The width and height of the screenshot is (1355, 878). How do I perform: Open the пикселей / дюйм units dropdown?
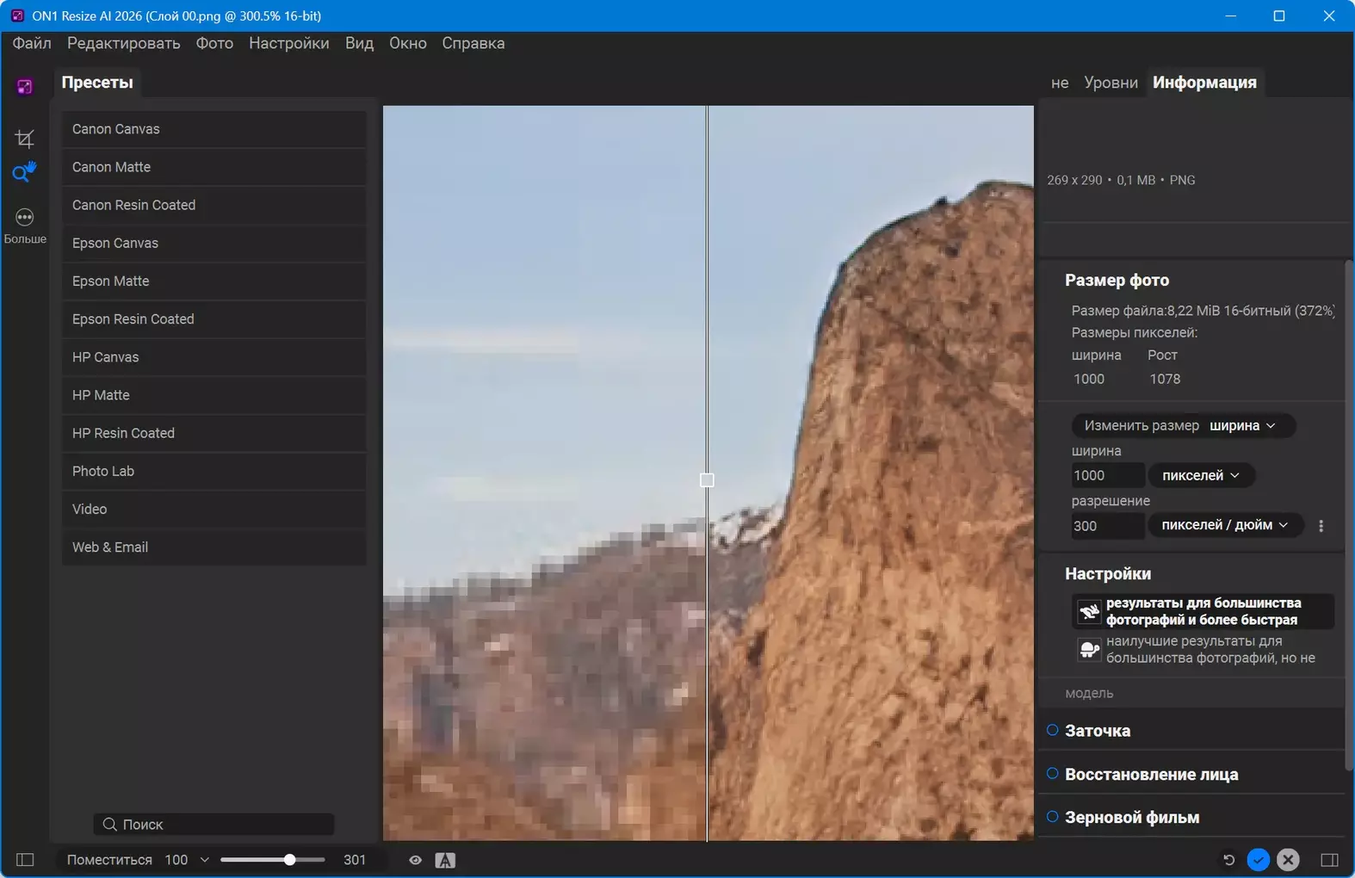pyautogui.click(x=1224, y=525)
